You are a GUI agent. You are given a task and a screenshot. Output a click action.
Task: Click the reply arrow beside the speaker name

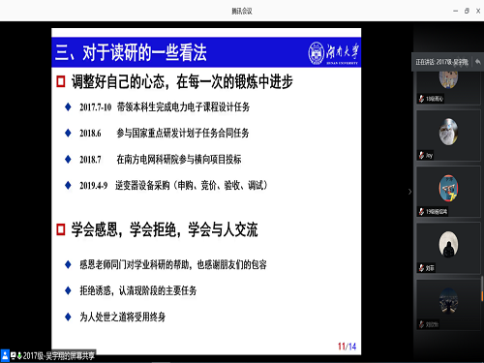(478, 62)
